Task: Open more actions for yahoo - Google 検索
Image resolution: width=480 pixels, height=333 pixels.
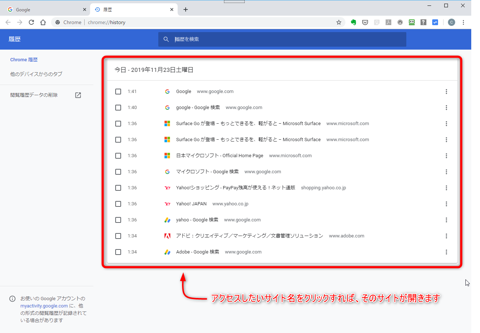Action: (446, 220)
